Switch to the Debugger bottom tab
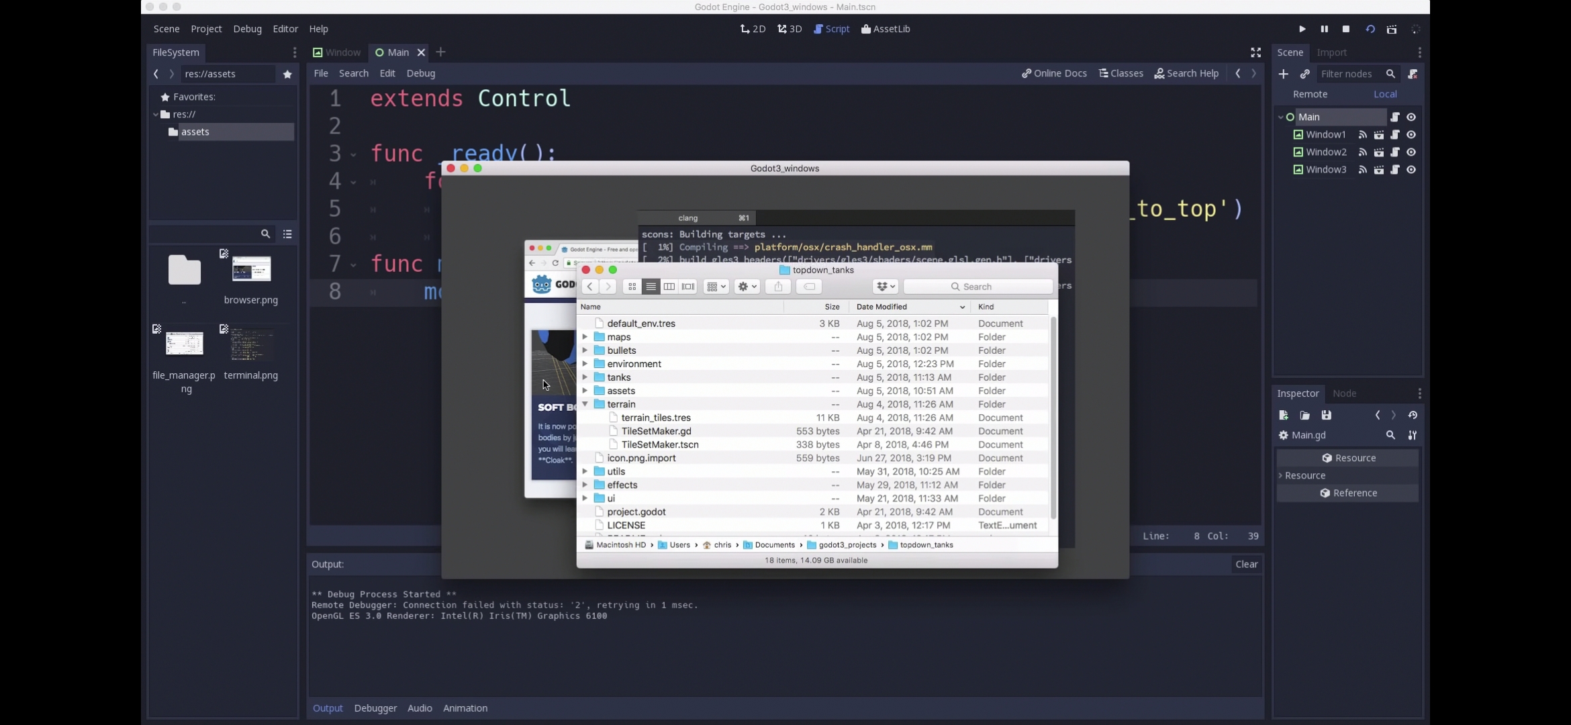The image size is (1571, 725). click(x=375, y=708)
